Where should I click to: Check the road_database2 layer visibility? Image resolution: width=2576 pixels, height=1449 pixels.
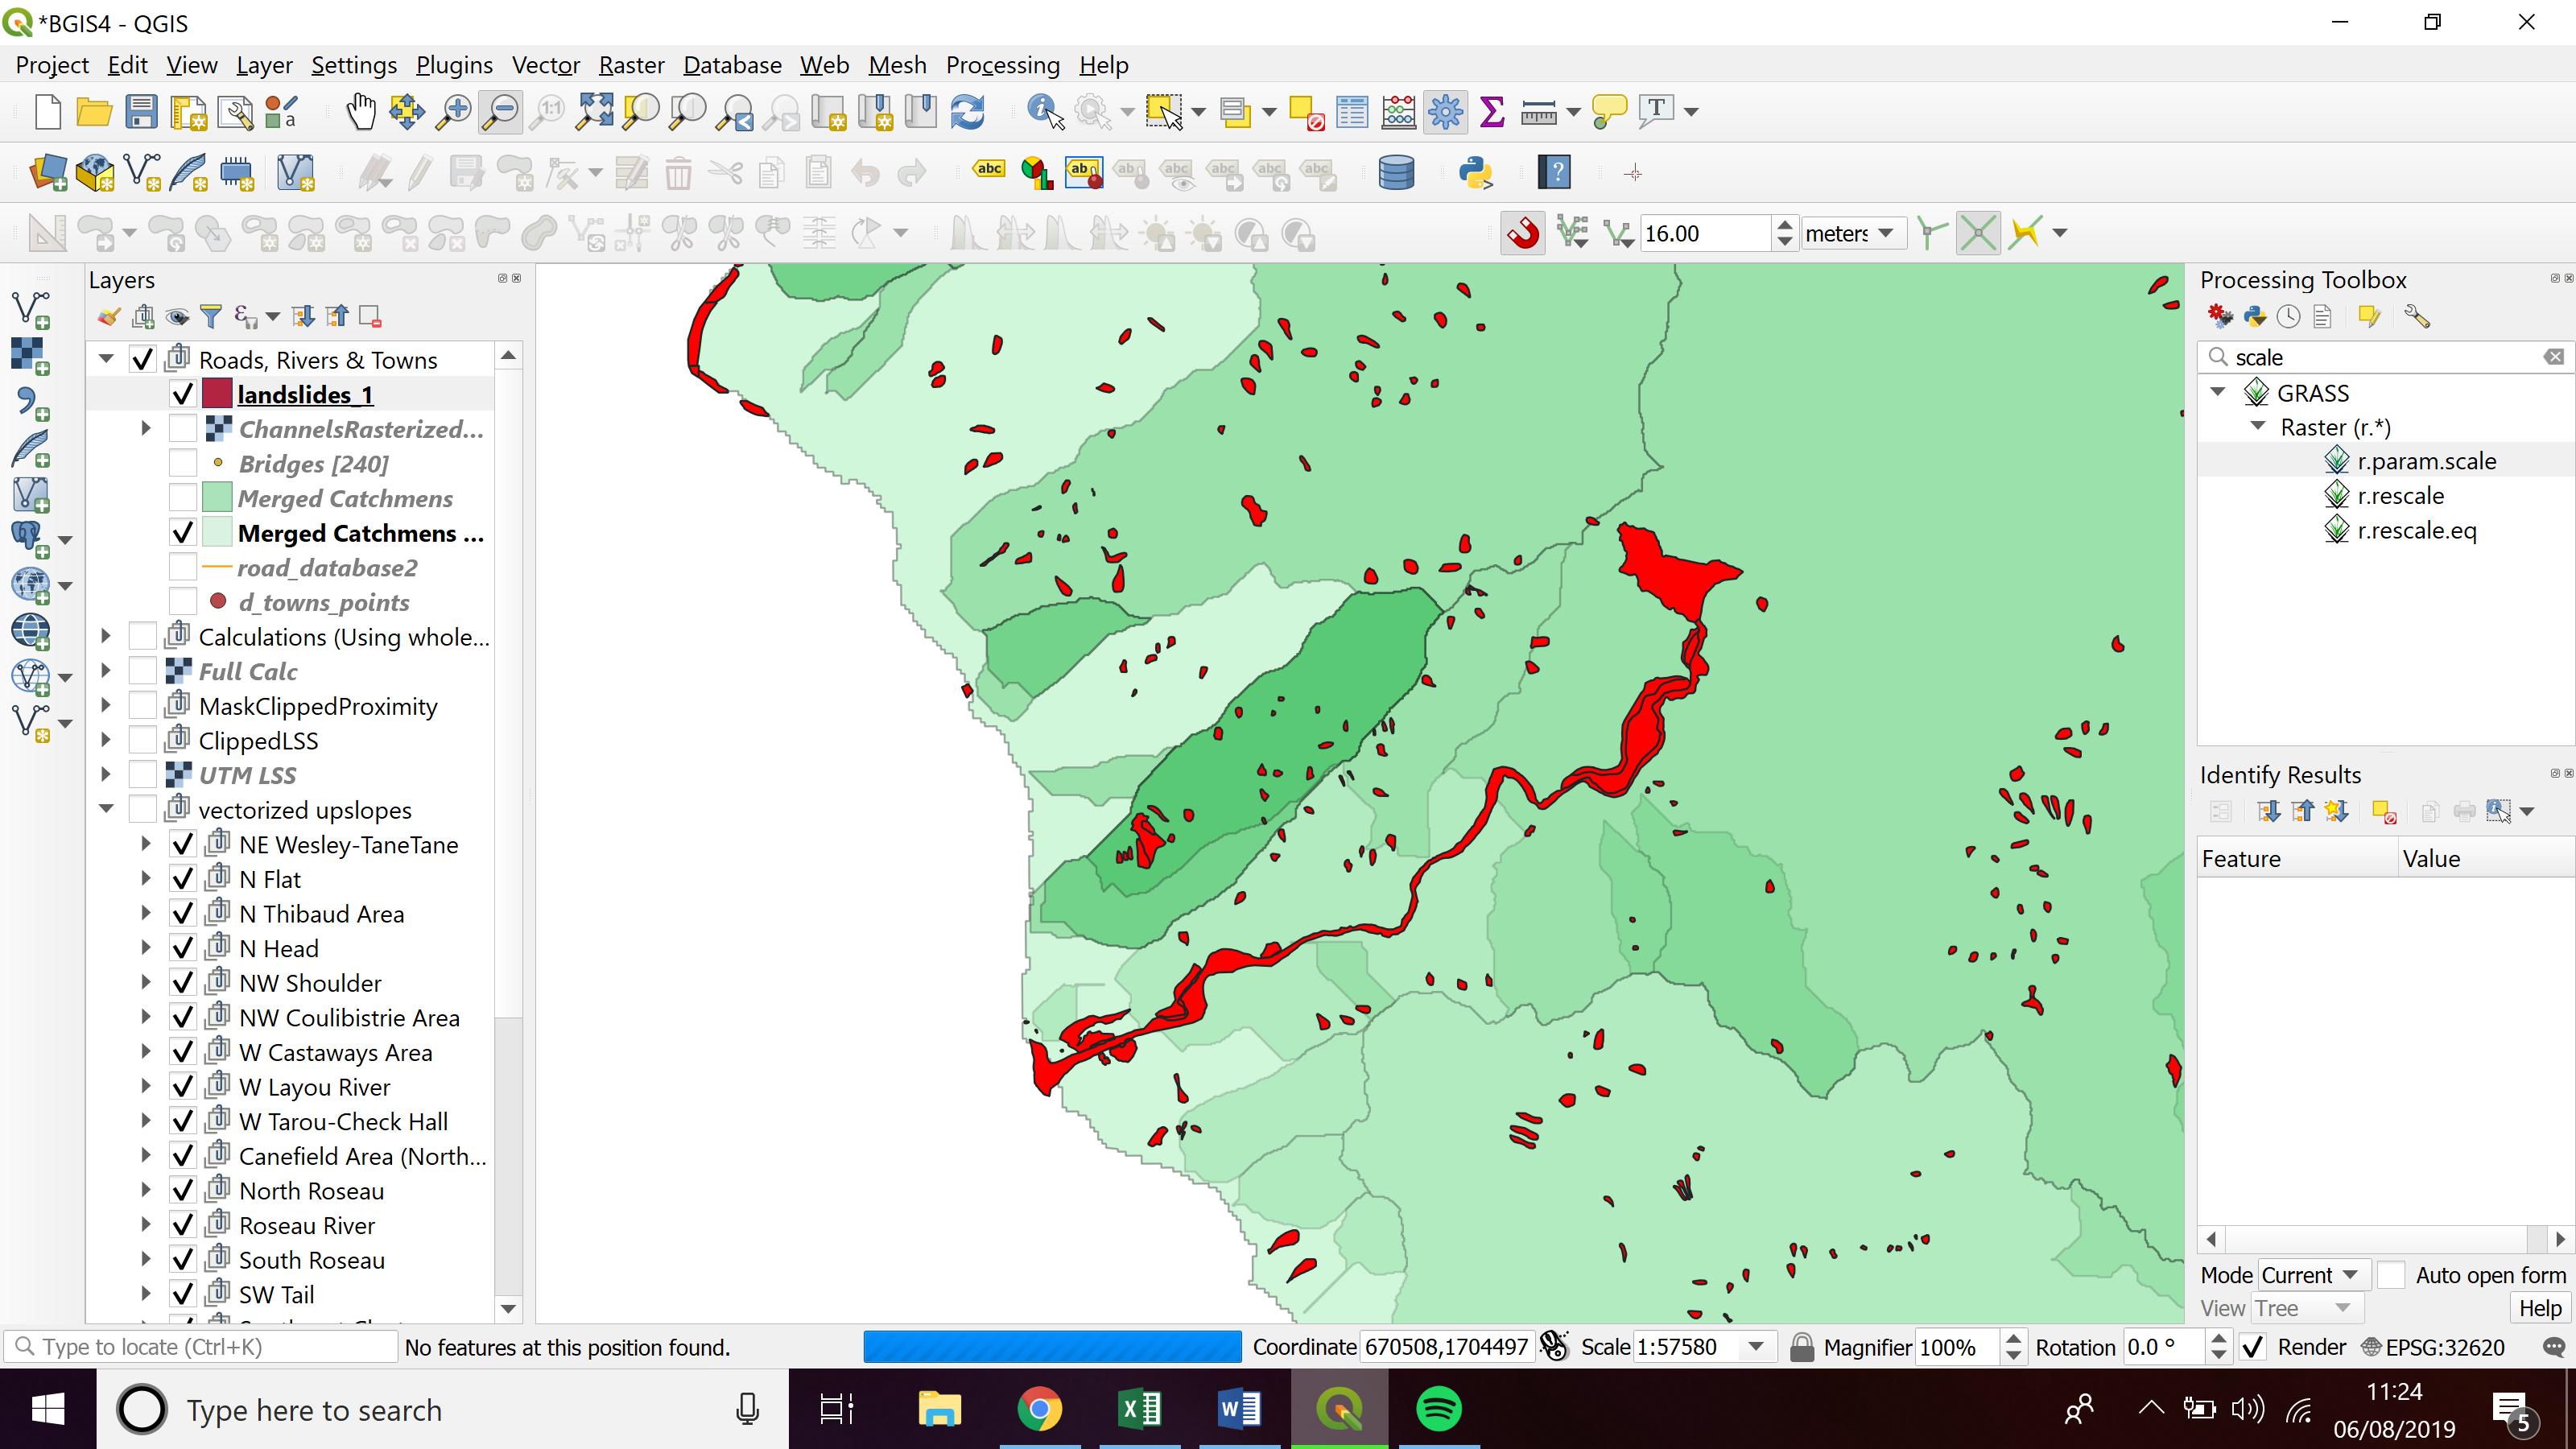[182, 567]
